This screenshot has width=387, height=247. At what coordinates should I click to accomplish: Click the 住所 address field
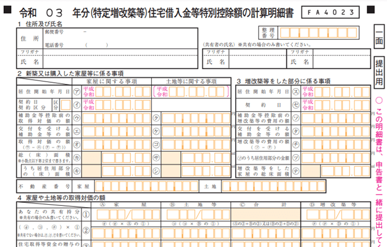pos(120,38)
